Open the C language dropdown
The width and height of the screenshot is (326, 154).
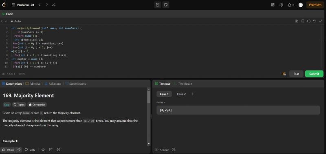pos(4,21)
